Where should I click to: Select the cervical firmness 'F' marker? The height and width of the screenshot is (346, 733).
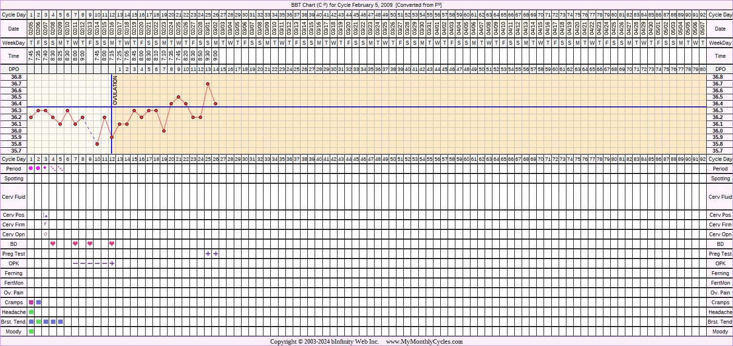(46, 224)
